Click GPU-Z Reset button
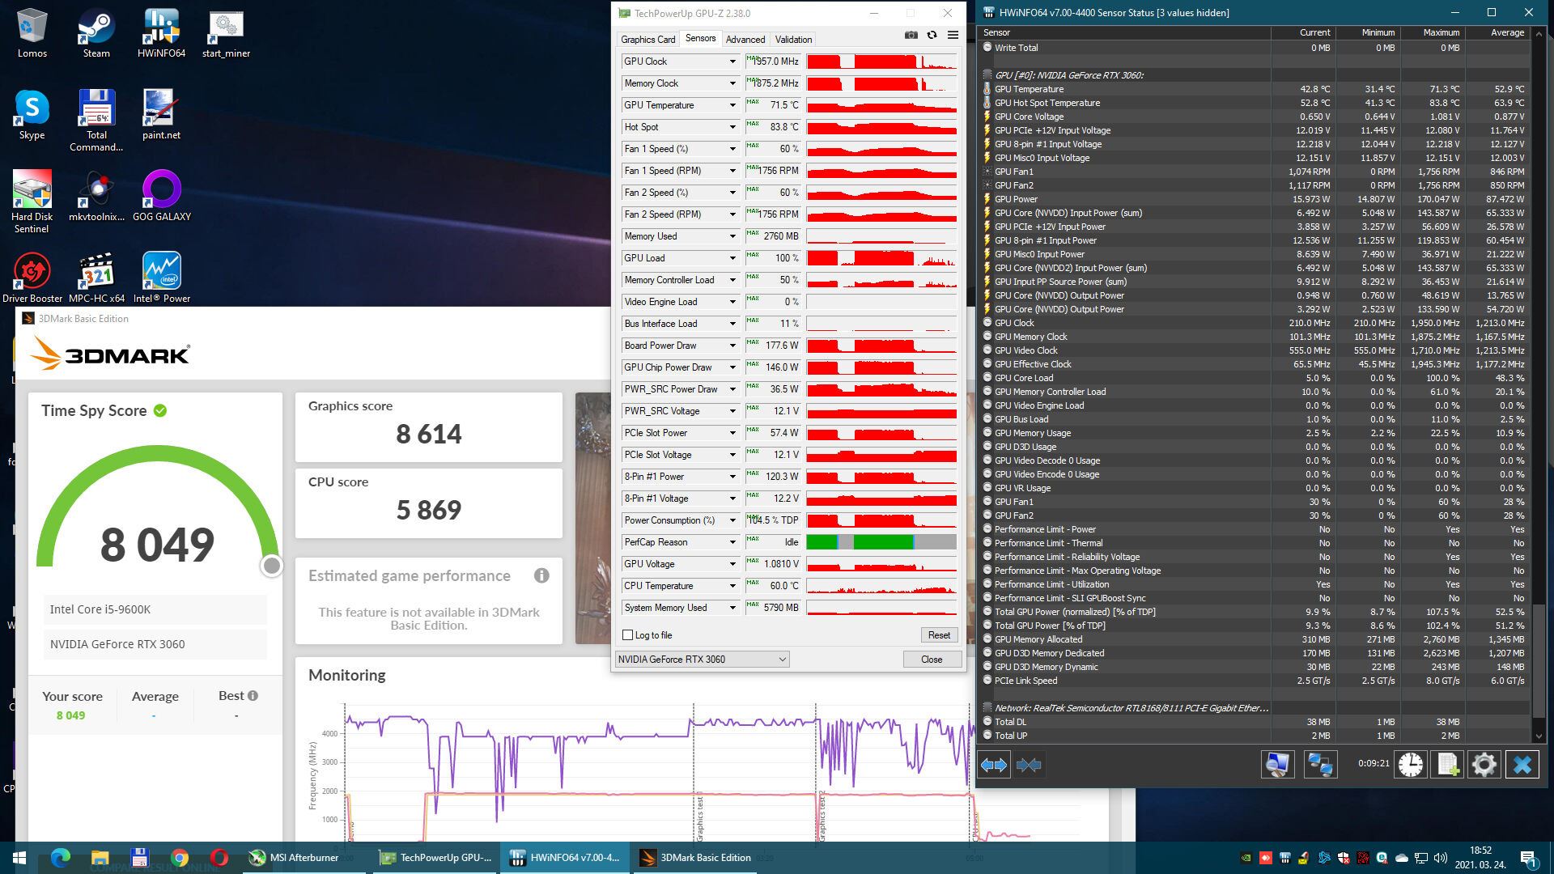This screenshot has width=1554, height=874. (x=939, y=635)
